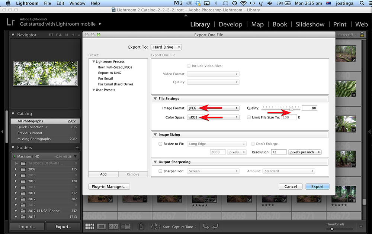
Task: Collapse the File Settings section
Action: coord(155,98)
